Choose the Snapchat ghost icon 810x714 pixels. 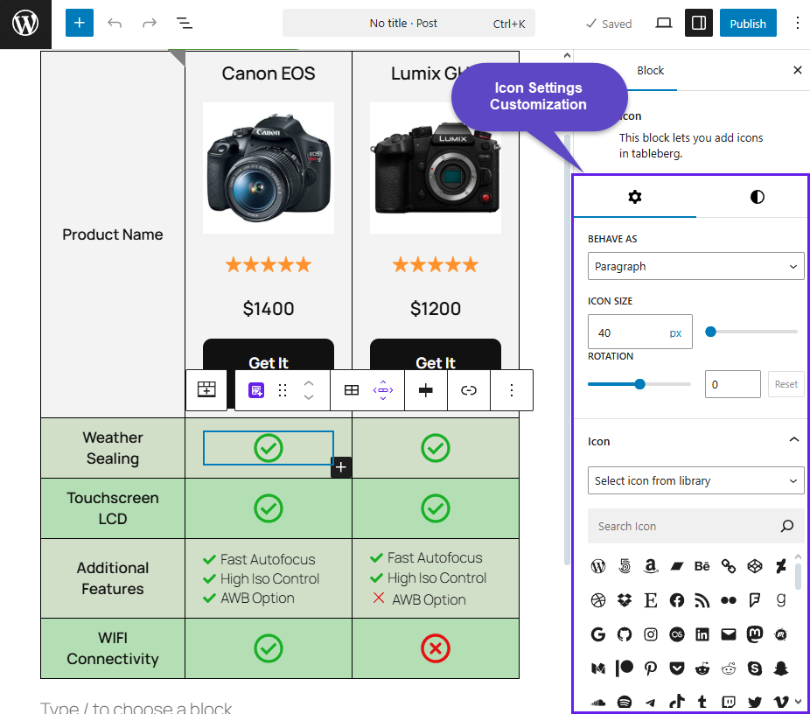pos(780,668)
